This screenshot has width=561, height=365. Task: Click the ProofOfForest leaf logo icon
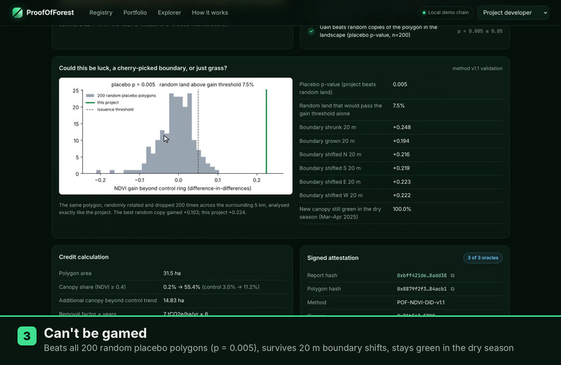[x=17, y=13]
